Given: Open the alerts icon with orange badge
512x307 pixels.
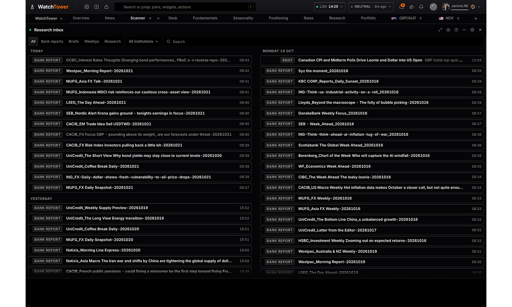Looking at the screenshot, I should [402, 6].
